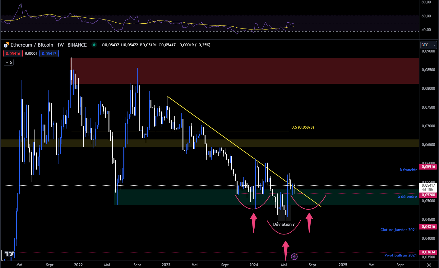Click the purple lightning boost icon
This screenshot has width=439, height=268.
(x=294, y=257)
